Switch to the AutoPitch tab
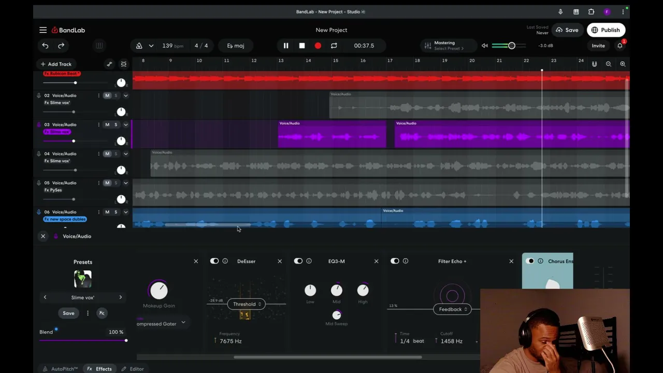This screenshot has height=373, width=663. click(x=61, y=369)
